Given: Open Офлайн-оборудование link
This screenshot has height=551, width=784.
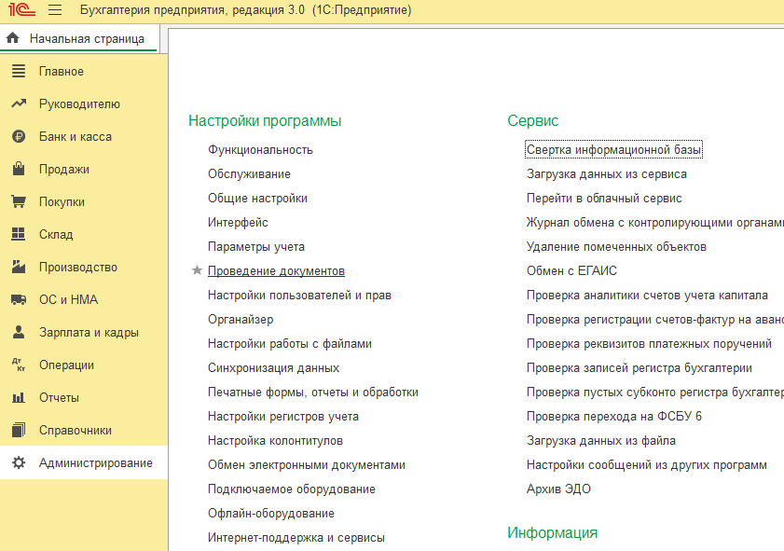Looking at the screenshot, I should pos(271,514).
